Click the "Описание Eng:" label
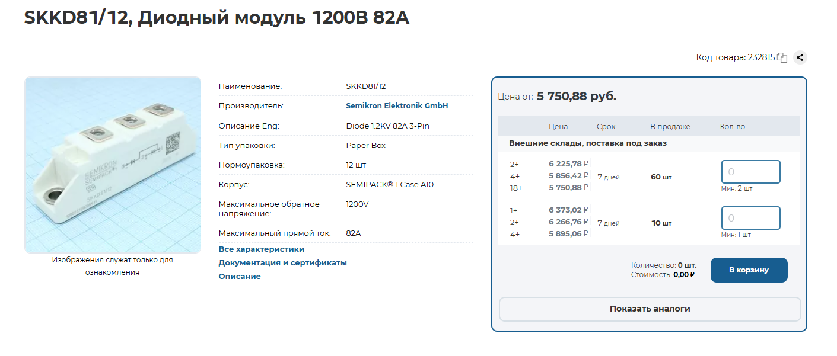This screenshot has height=356, width=837. [249, 126]
